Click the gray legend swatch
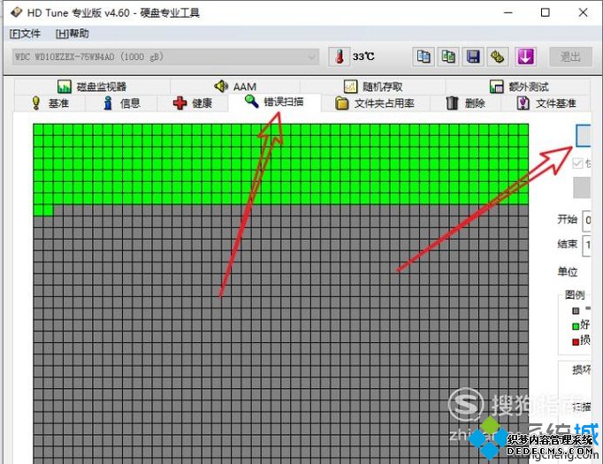Viewport: 603px width, 464px height. click(x=576, y=310)
